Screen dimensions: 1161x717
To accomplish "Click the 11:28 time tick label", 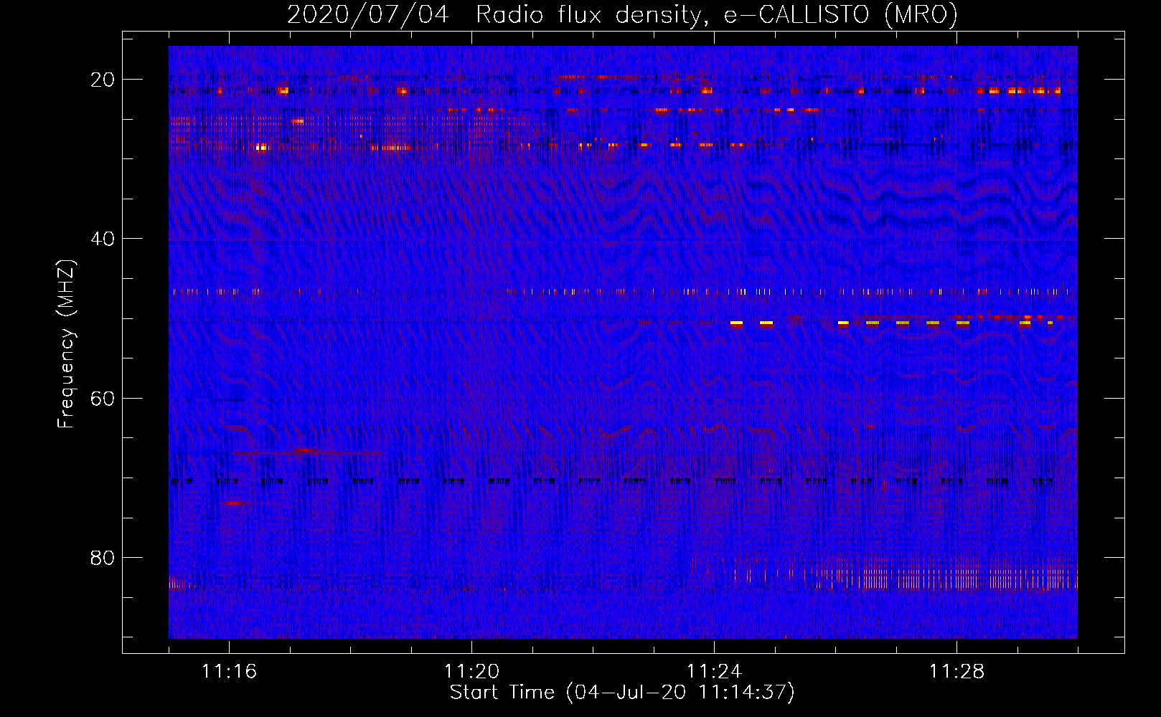I will coord(956,672).
